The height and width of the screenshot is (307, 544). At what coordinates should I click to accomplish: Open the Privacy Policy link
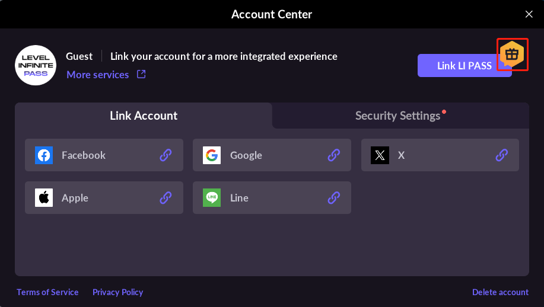point(117,292)
